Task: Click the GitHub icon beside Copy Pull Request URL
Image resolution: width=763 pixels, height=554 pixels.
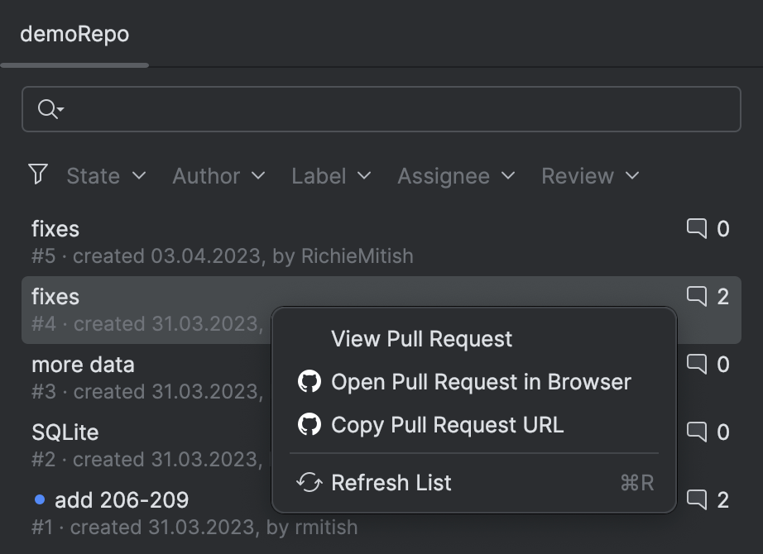Action: click(310, 424)
